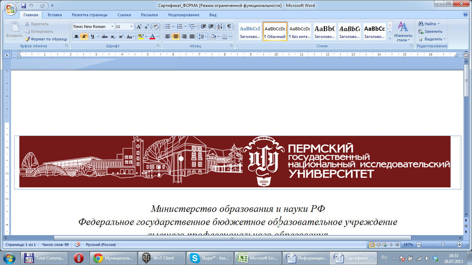
Task: Decrease font size with Shrink Font icon
Action: [x=147, y=27]
